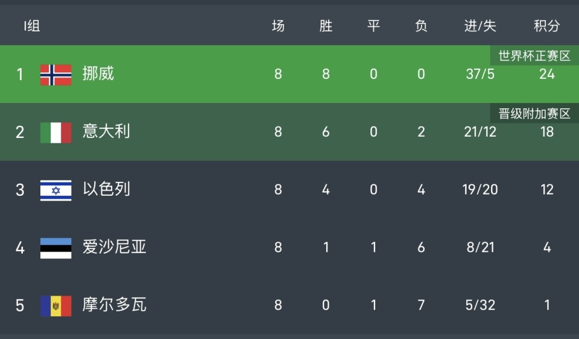Click the Italy flag icon

(x=55, y=132)
